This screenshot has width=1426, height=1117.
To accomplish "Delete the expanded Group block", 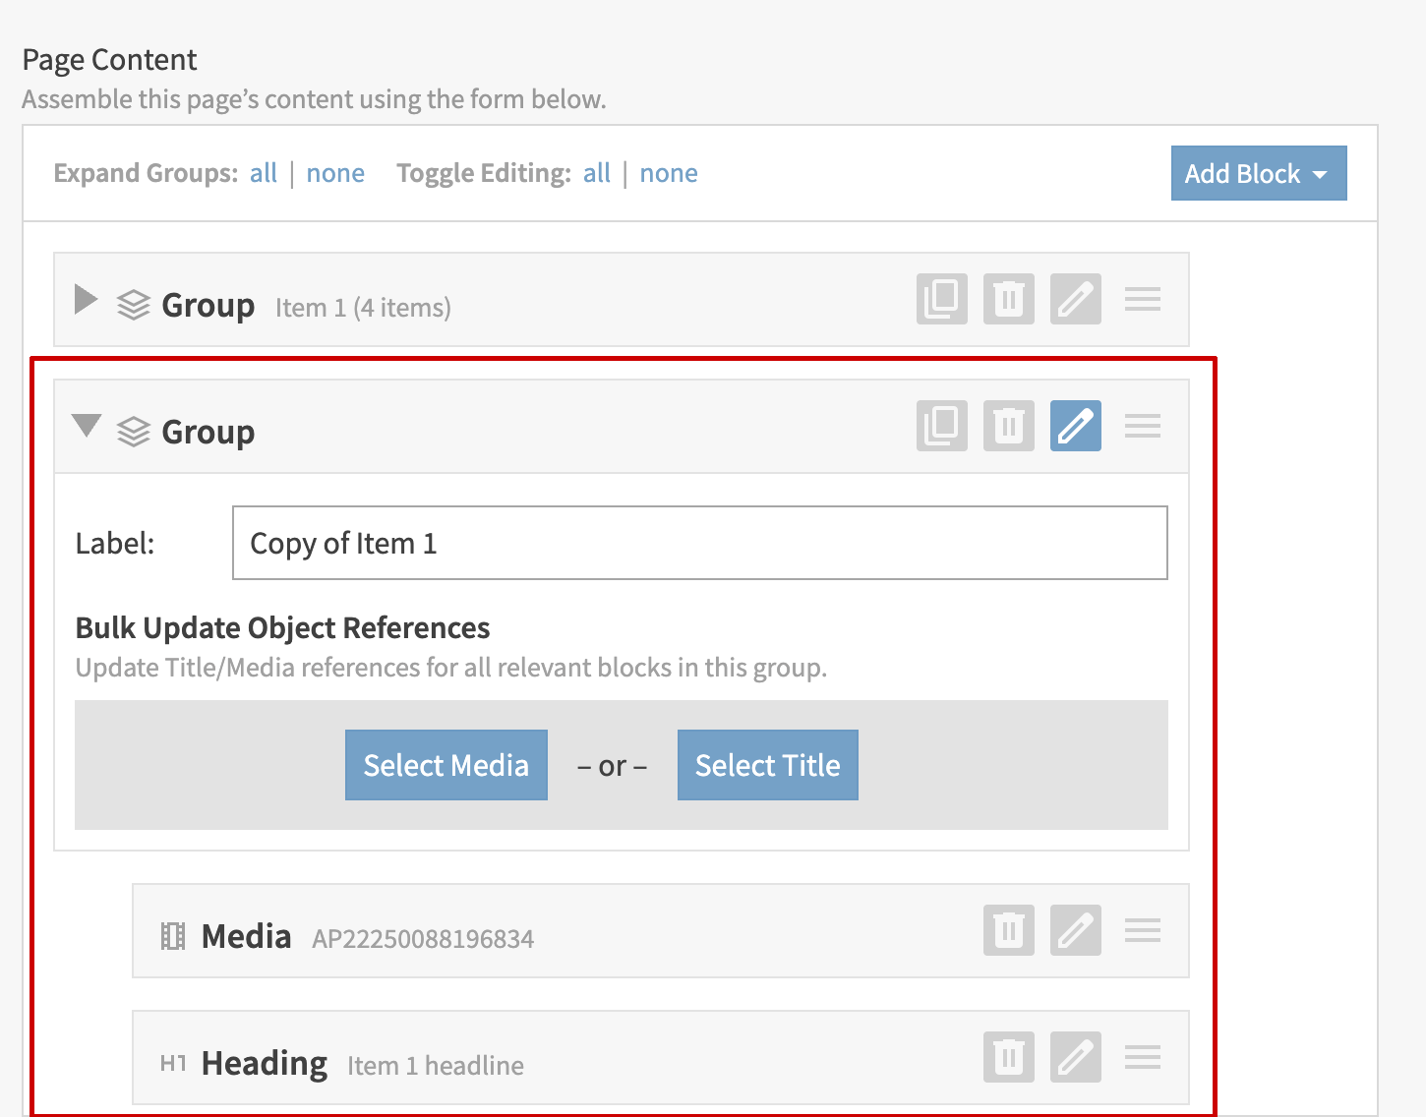I will 1008,426.
